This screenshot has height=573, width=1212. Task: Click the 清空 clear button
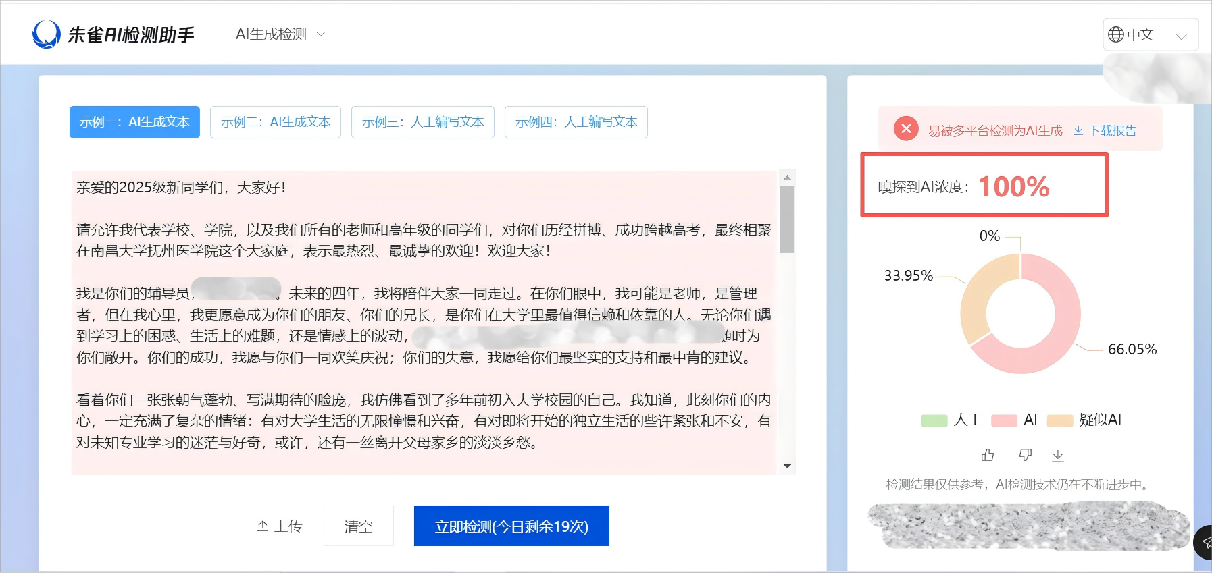(358, 526)
